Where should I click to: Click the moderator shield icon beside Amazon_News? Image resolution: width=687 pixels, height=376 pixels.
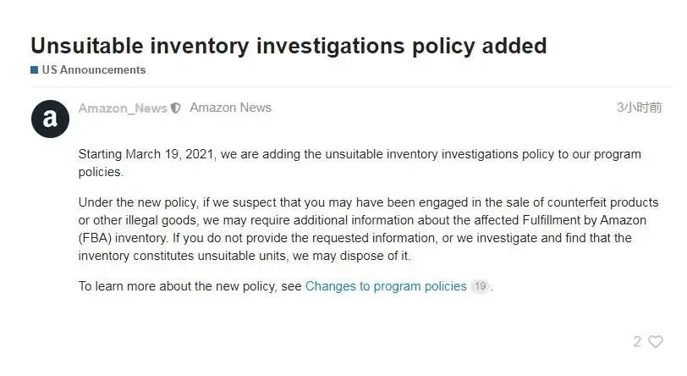pos(175,108)
